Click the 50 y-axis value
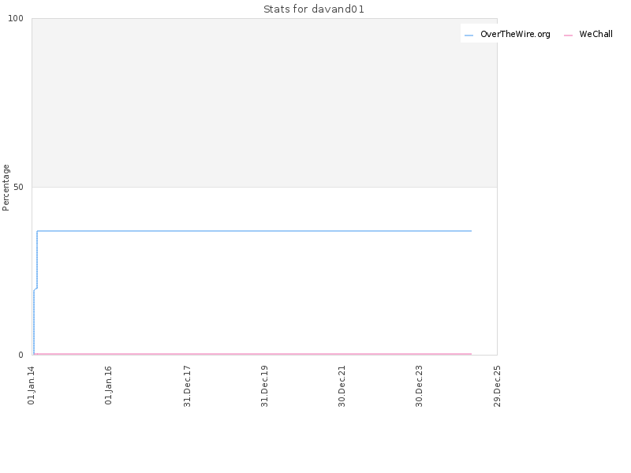 coord(18,187)
